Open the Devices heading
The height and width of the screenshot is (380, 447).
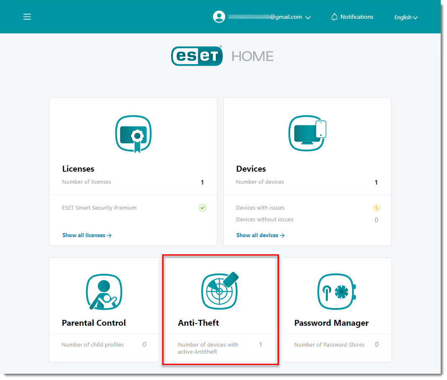tap(251, 169)
